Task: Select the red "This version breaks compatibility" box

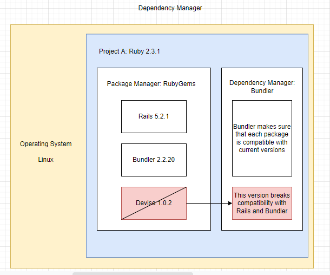Action: click(x=262, y=203)
